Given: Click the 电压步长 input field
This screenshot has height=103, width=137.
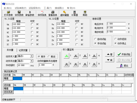Looking at the screenshot, I should (116, 24).
